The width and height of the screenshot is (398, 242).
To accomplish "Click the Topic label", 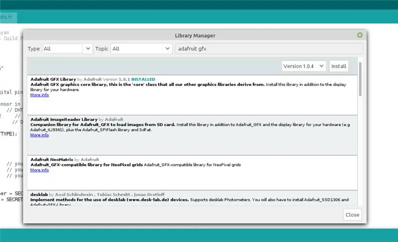I will [x=102, y=49].
